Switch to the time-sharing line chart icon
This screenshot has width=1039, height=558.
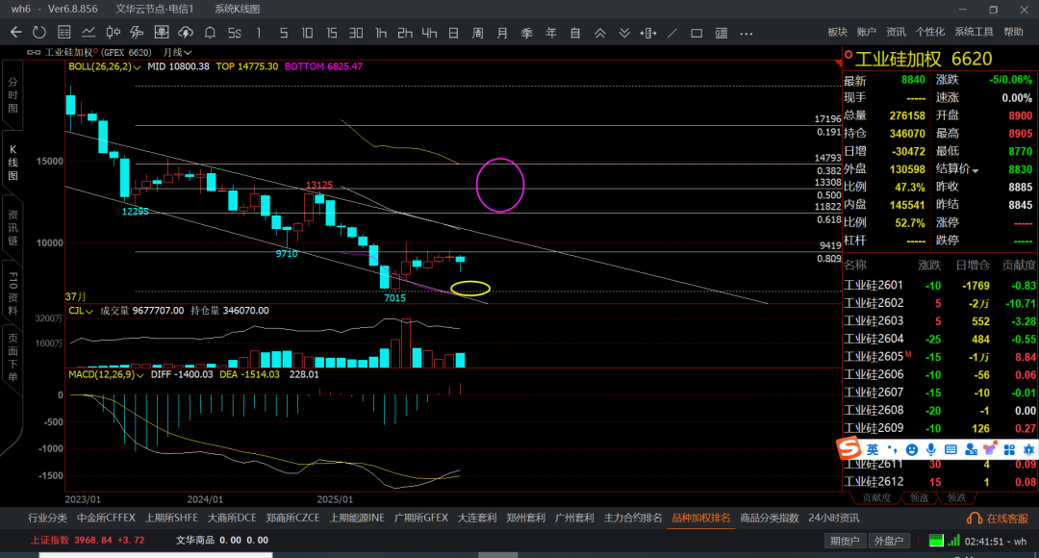pyautogui.click(x=89, y=33)
